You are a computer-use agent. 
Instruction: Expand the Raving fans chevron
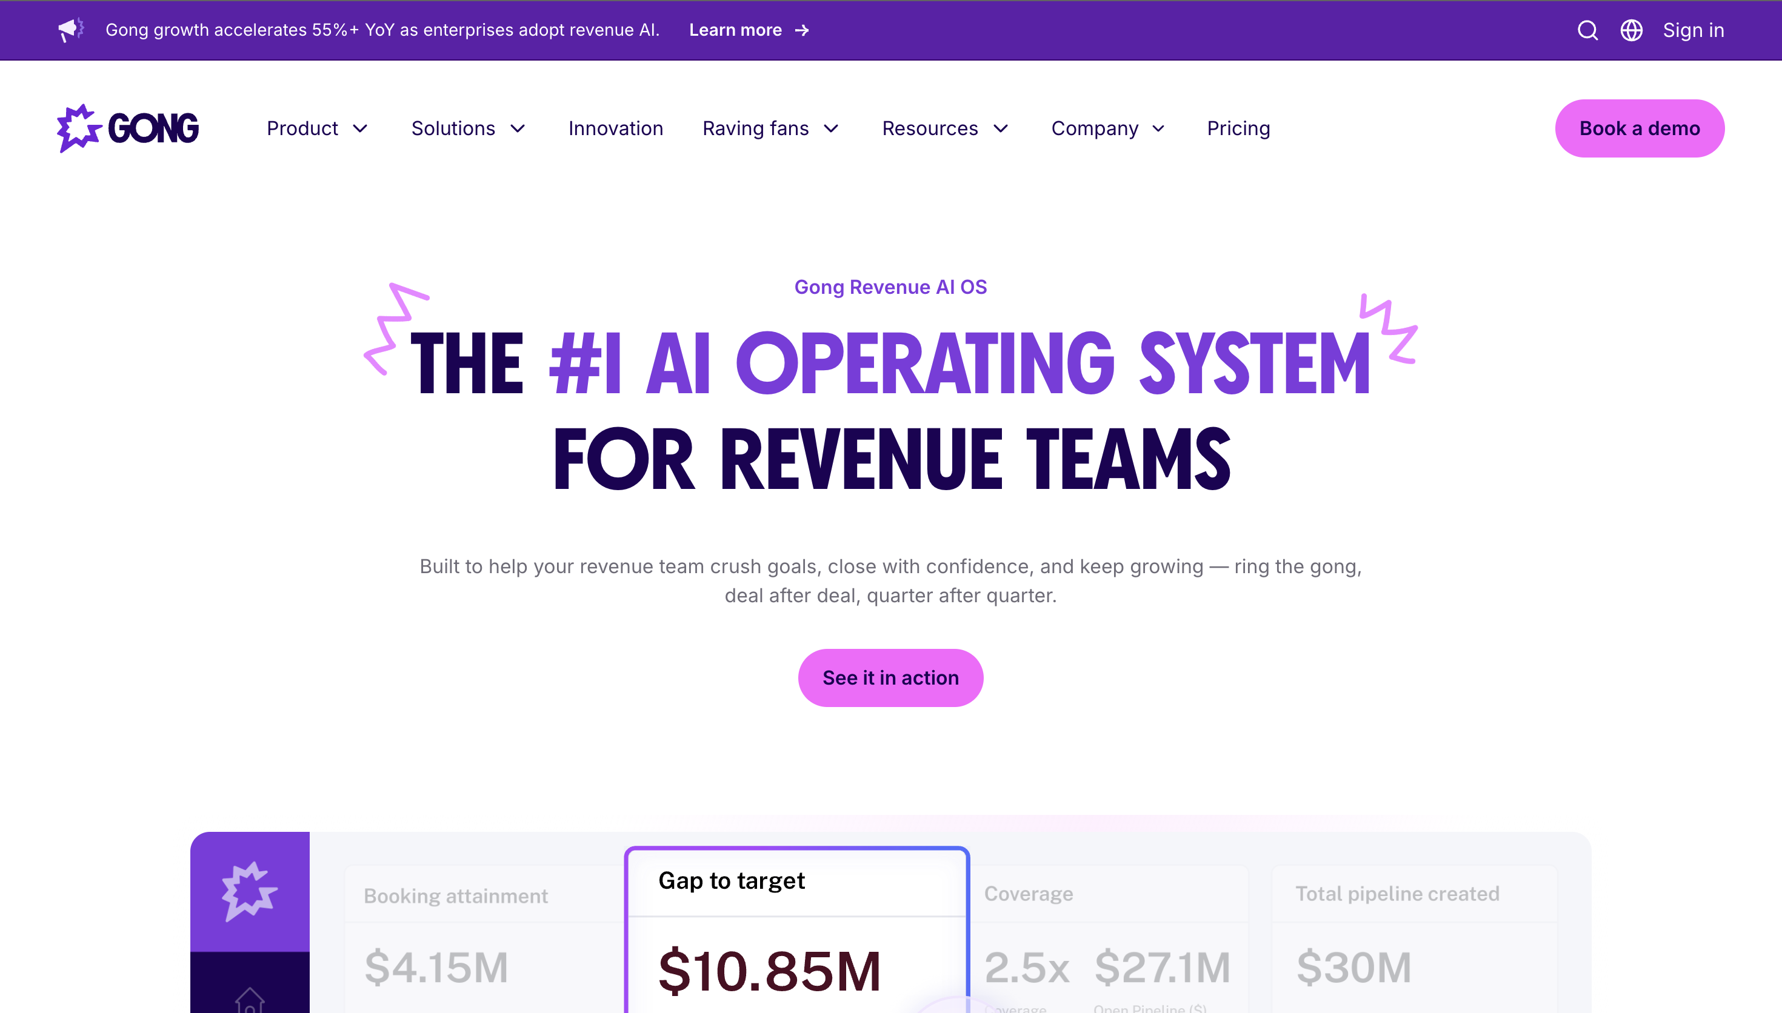click(832, 128)
